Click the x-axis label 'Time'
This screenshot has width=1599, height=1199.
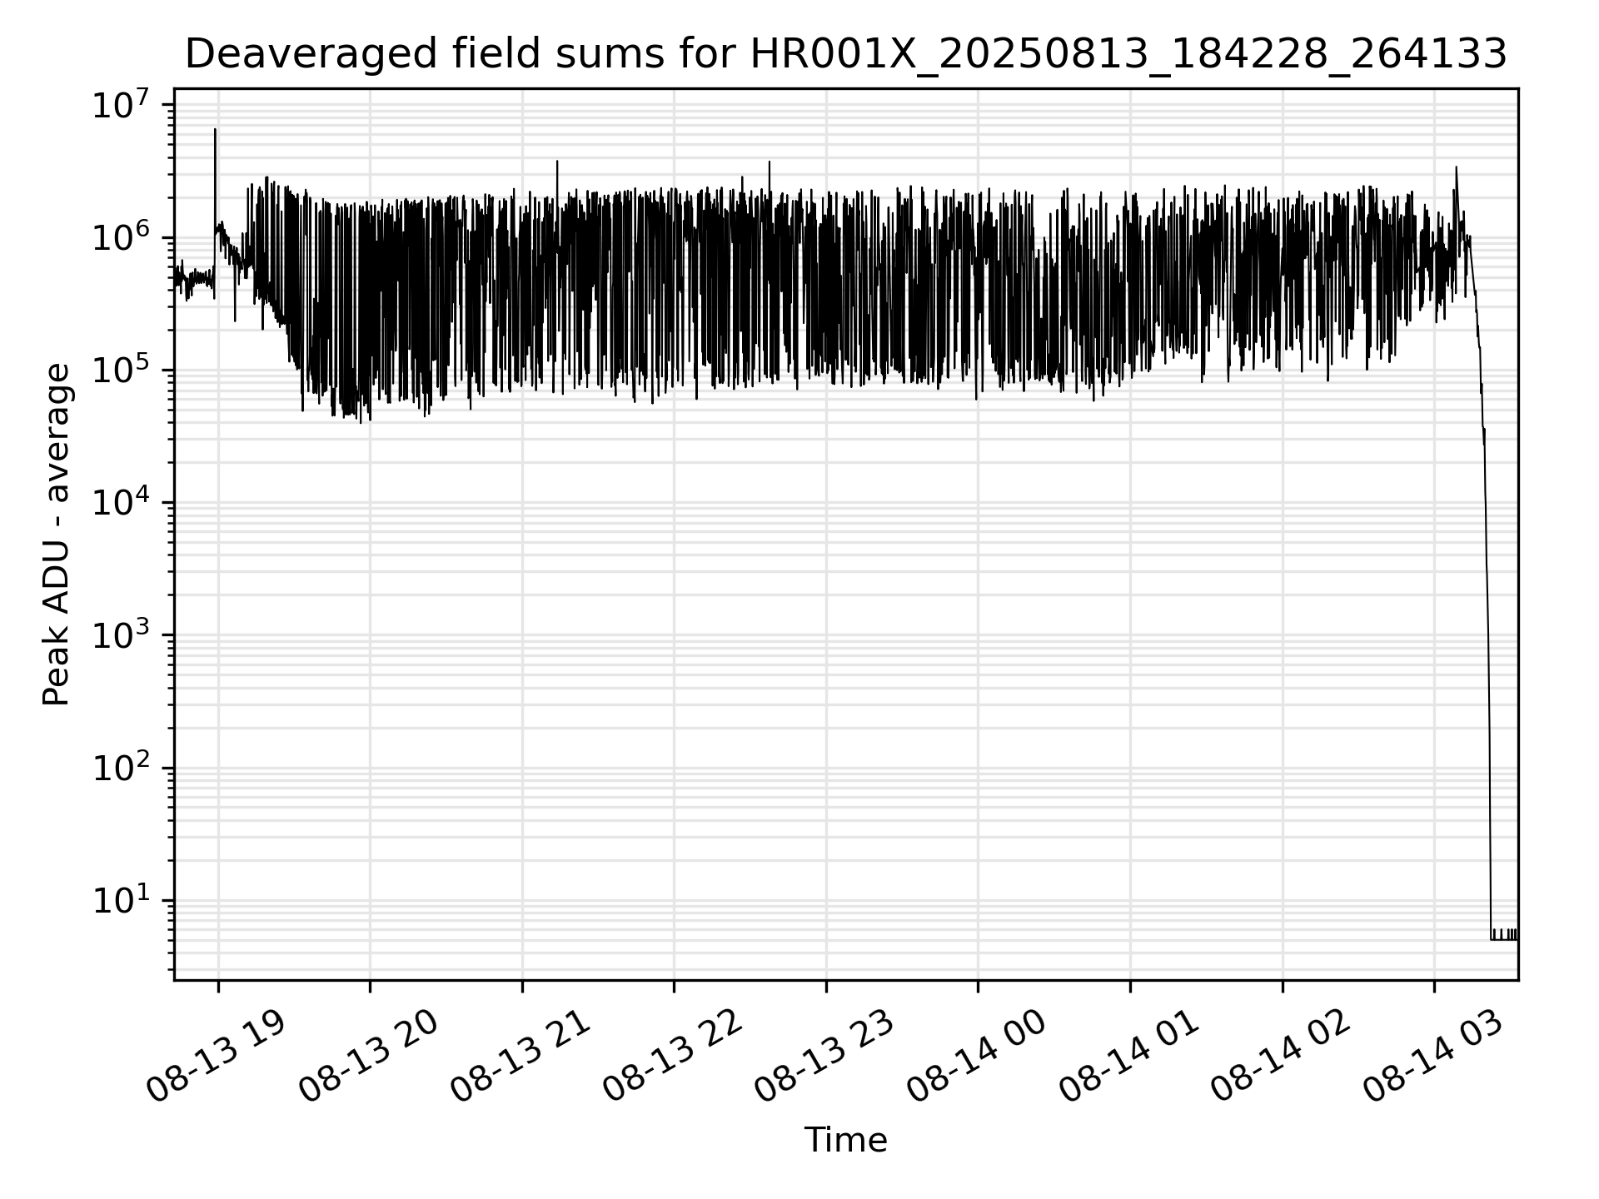point(845,1140)
